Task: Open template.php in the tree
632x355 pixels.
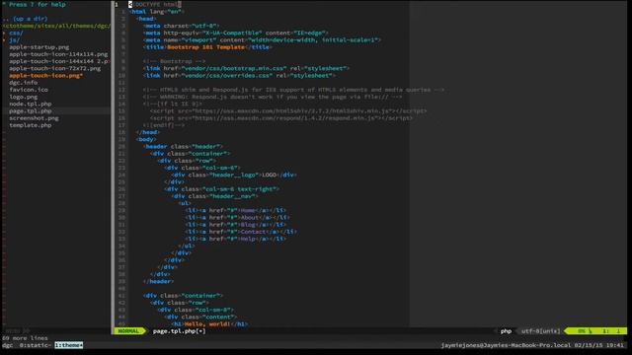Action: point(31,125)
